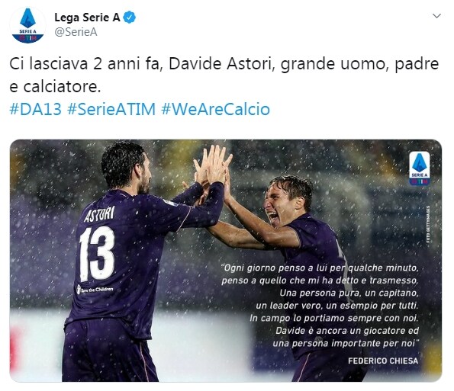Click the players' high-five hands in the photo

[x=213, y=166]
